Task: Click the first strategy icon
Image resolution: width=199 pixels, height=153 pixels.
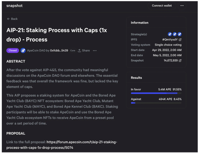Action: pos(170,34)
